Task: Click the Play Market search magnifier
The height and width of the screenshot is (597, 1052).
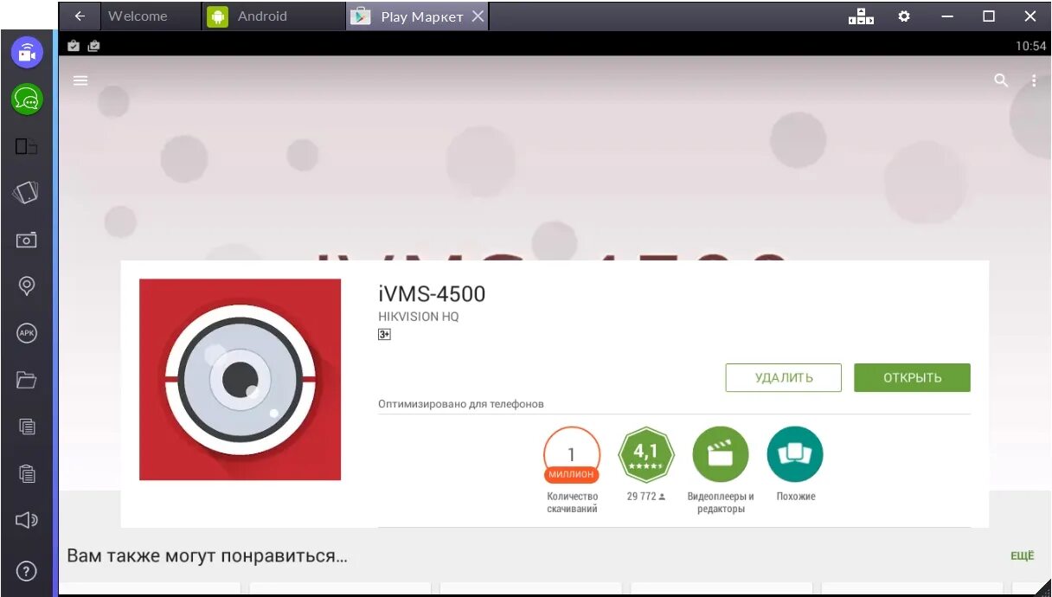Action: pos(1001,80)
